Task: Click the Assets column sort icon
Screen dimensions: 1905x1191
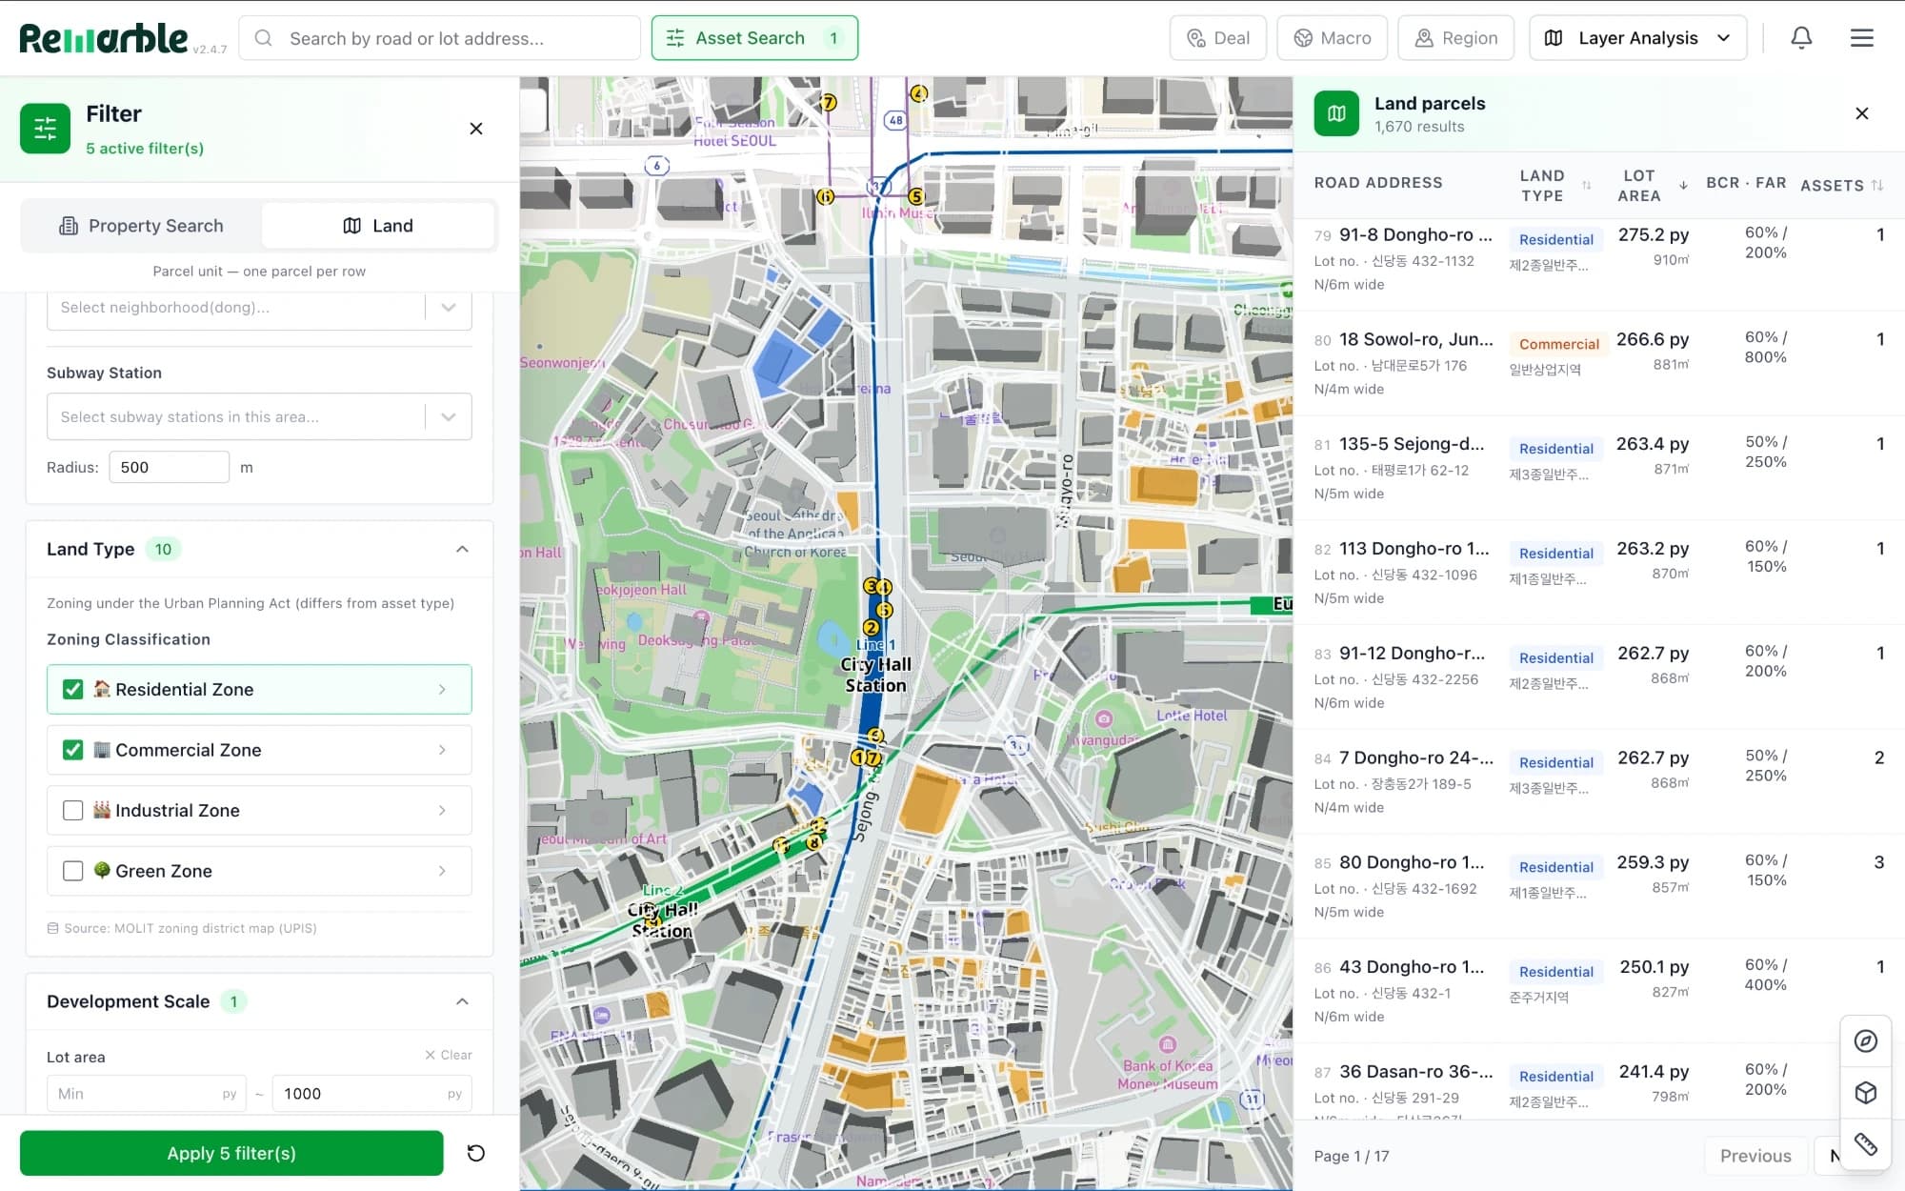Action: (1876, 185)
